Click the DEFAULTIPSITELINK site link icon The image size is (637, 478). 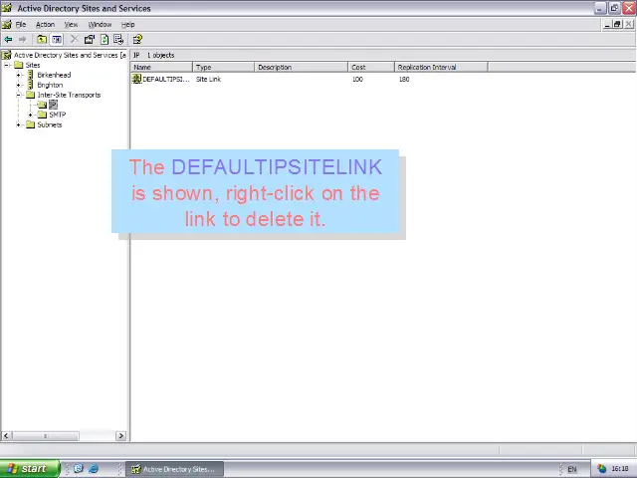click(136, 79)
